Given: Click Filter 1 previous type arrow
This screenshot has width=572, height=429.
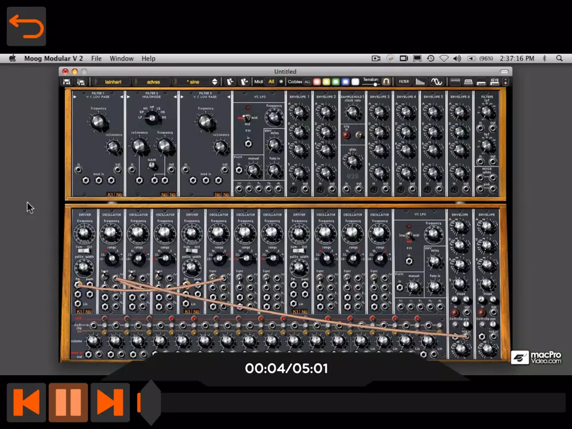Looking at the screenshot, I should click(75, 97).
